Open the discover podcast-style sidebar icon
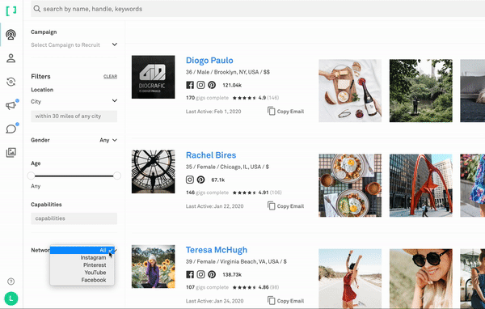 tap(11, 34)
